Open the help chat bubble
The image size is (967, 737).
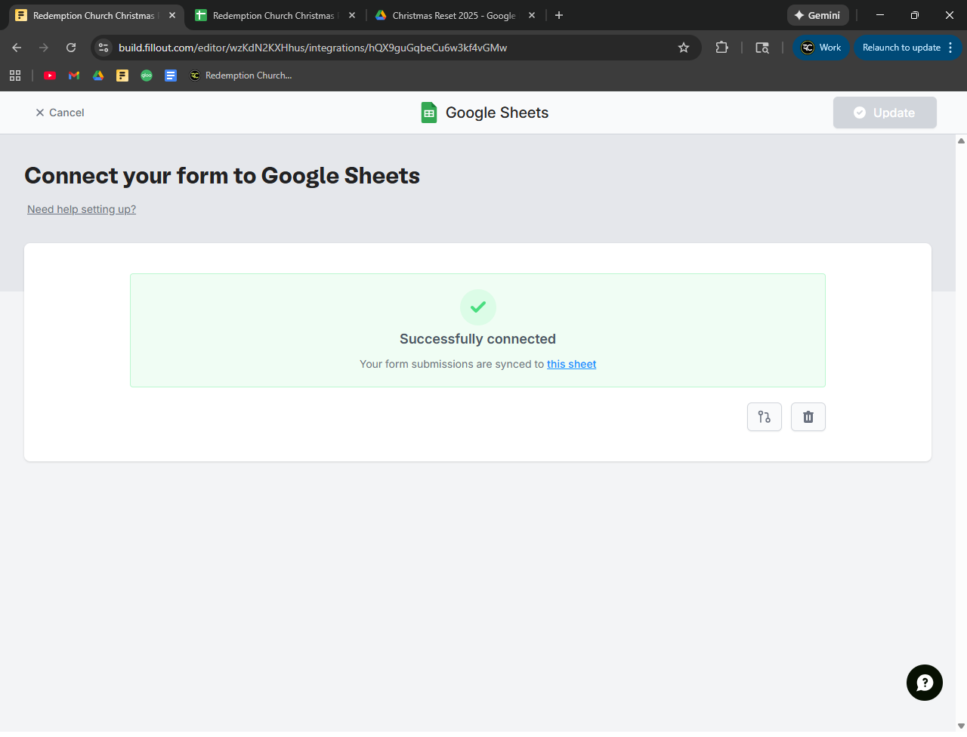click(924, 683)
